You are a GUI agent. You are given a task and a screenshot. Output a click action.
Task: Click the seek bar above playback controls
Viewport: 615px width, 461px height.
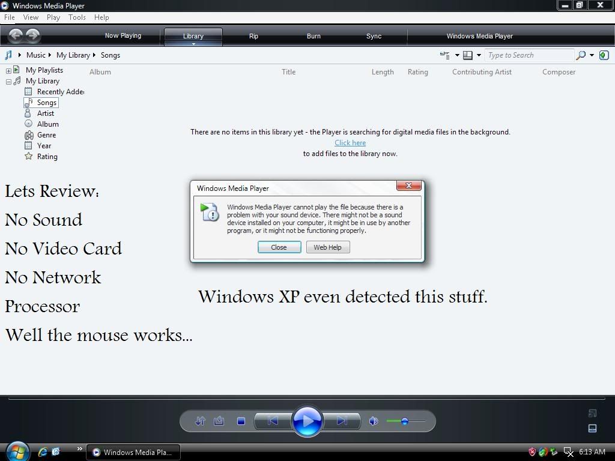click(307, 399)
